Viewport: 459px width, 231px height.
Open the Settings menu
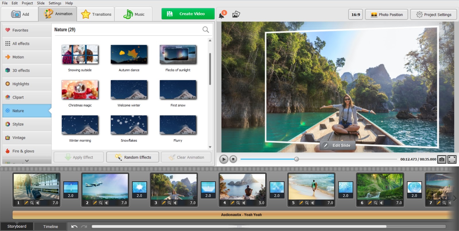pyautogui.click(x=55, y=3)
